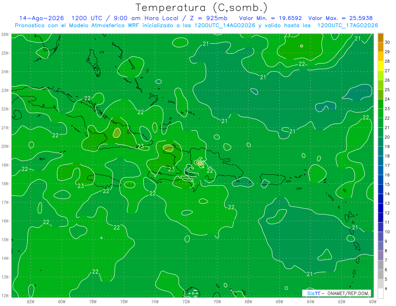Click the '27' label on the color legend
396x306 pixels.
[387, 71]
